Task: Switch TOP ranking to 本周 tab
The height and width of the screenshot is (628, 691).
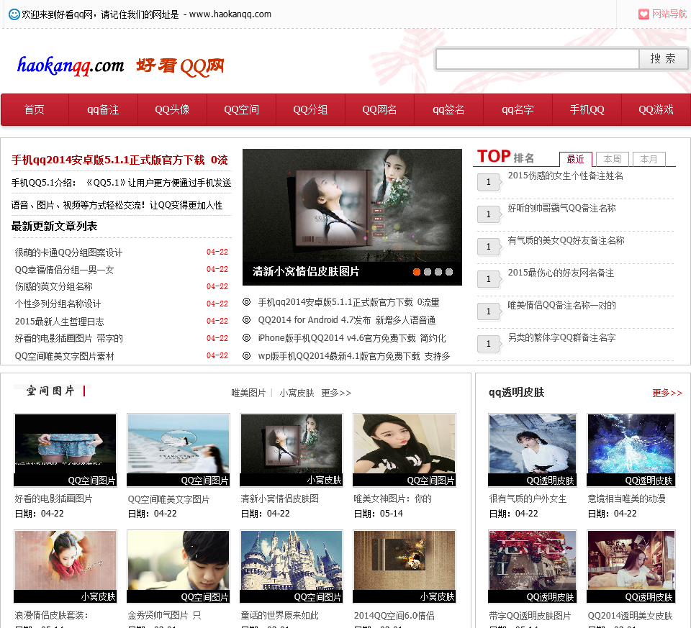Action: pos(612,159)
